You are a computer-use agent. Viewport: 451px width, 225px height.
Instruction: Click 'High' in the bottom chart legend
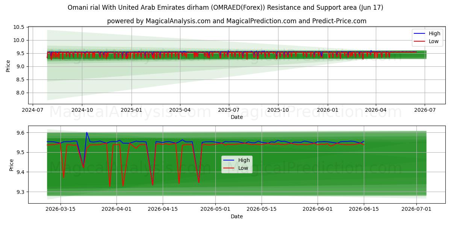coord(244,160)
